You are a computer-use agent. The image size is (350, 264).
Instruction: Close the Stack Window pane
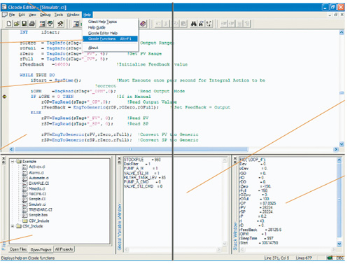(x=235, y=158)
